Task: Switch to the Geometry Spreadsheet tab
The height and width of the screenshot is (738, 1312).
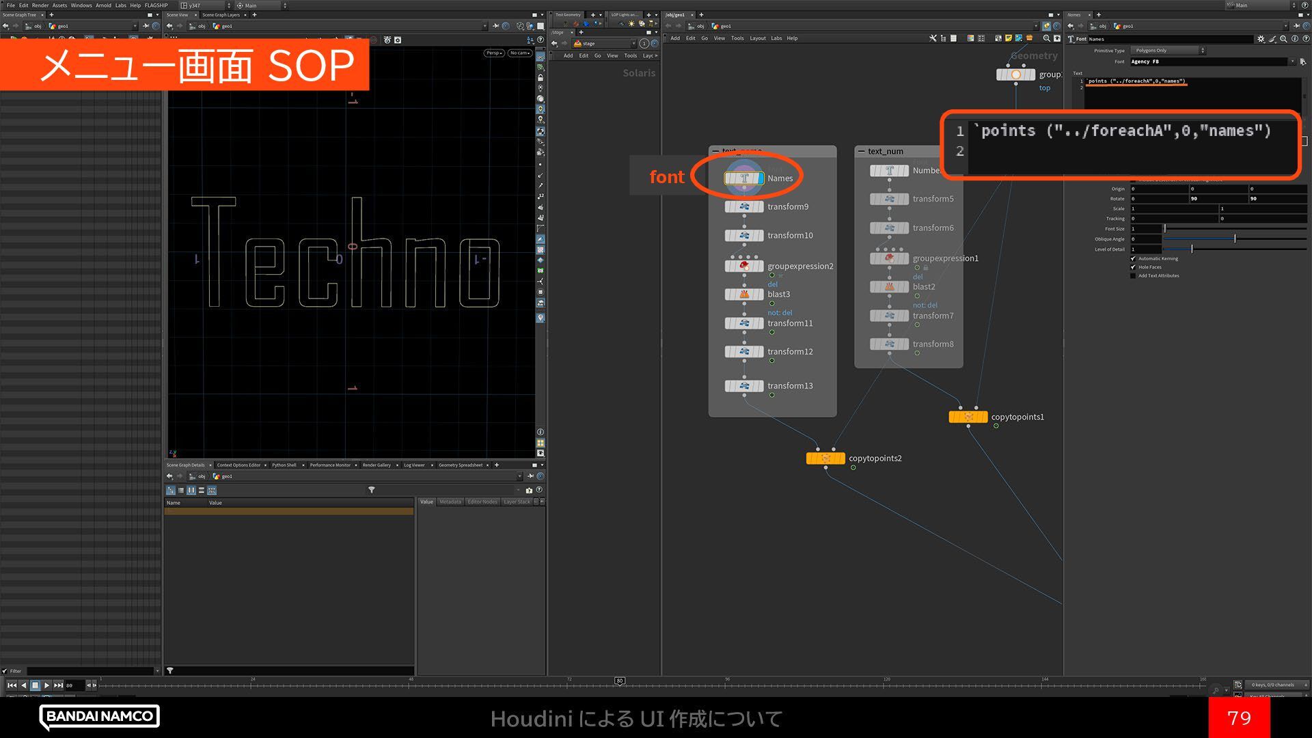Action: point(460,465)
